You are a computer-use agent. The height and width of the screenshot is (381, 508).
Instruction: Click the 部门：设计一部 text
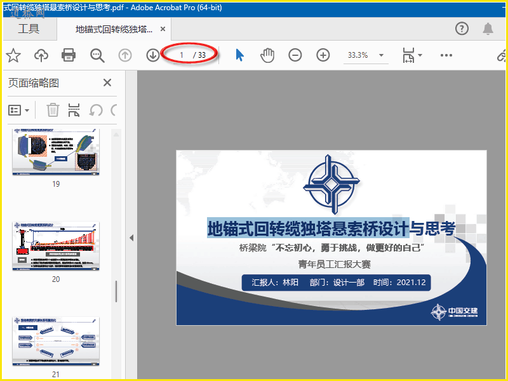(337, 283)
